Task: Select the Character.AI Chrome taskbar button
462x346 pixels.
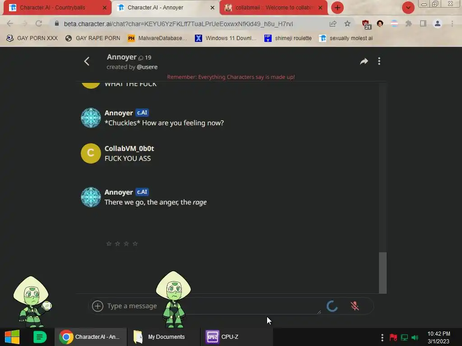Action: [x=90, y=337]
